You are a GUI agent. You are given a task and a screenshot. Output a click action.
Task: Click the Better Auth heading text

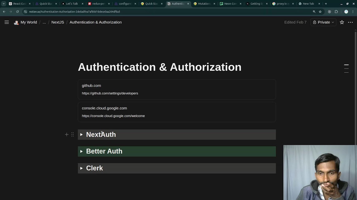(x=104, y=151)
